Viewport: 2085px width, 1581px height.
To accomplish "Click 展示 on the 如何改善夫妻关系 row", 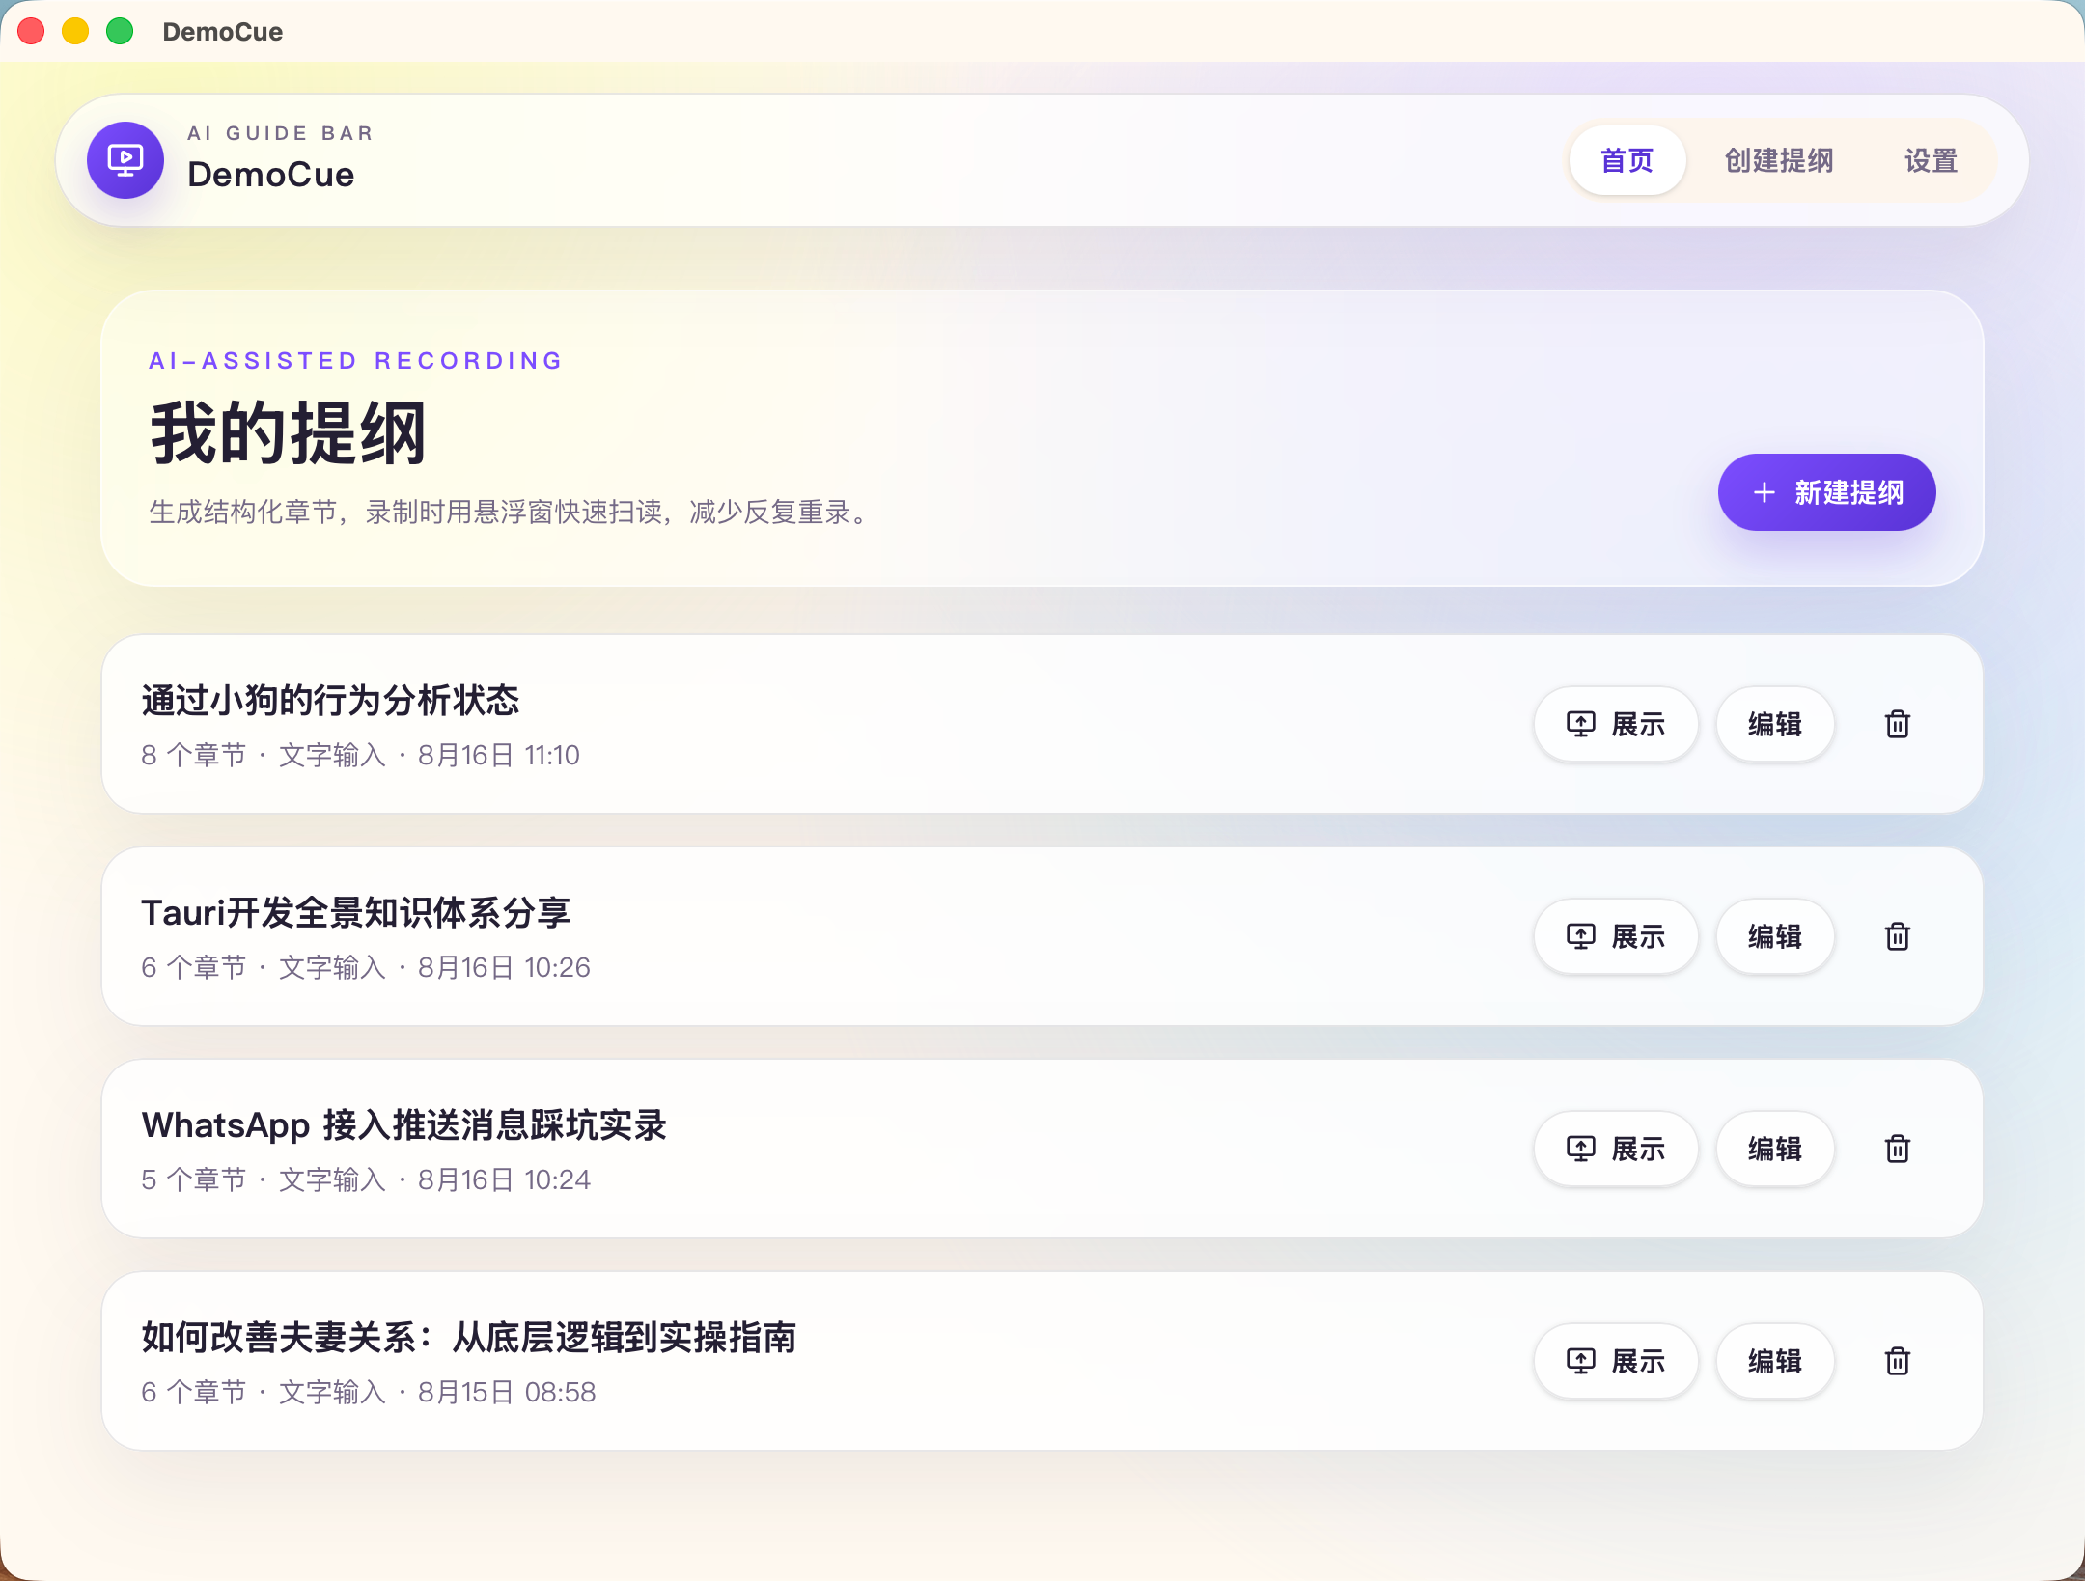I will point(1616,1361).
